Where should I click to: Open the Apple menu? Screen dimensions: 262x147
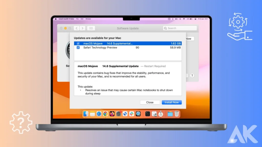point(56,19)
